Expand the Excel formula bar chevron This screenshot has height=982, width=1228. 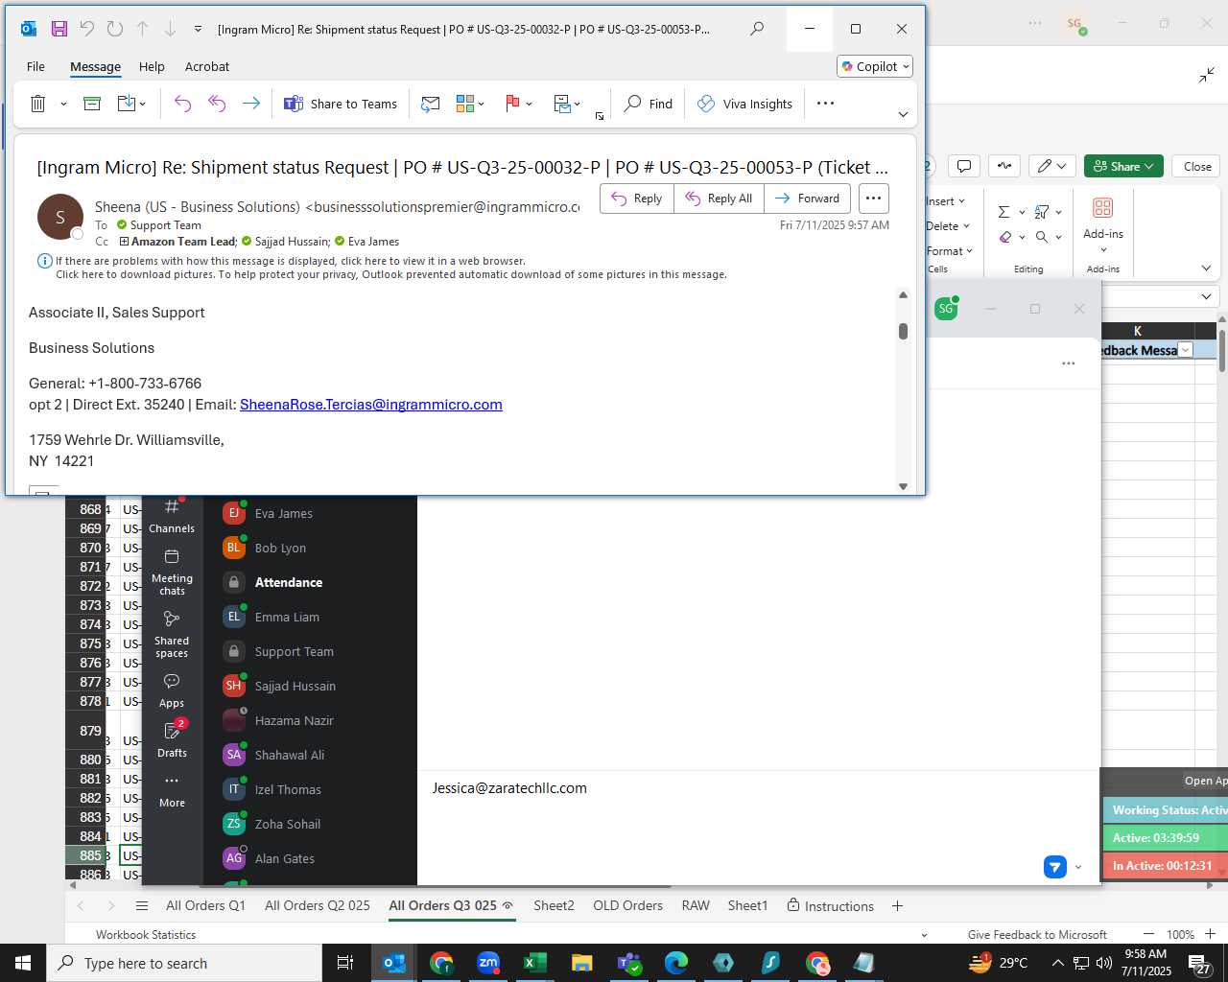point(1206,296)
